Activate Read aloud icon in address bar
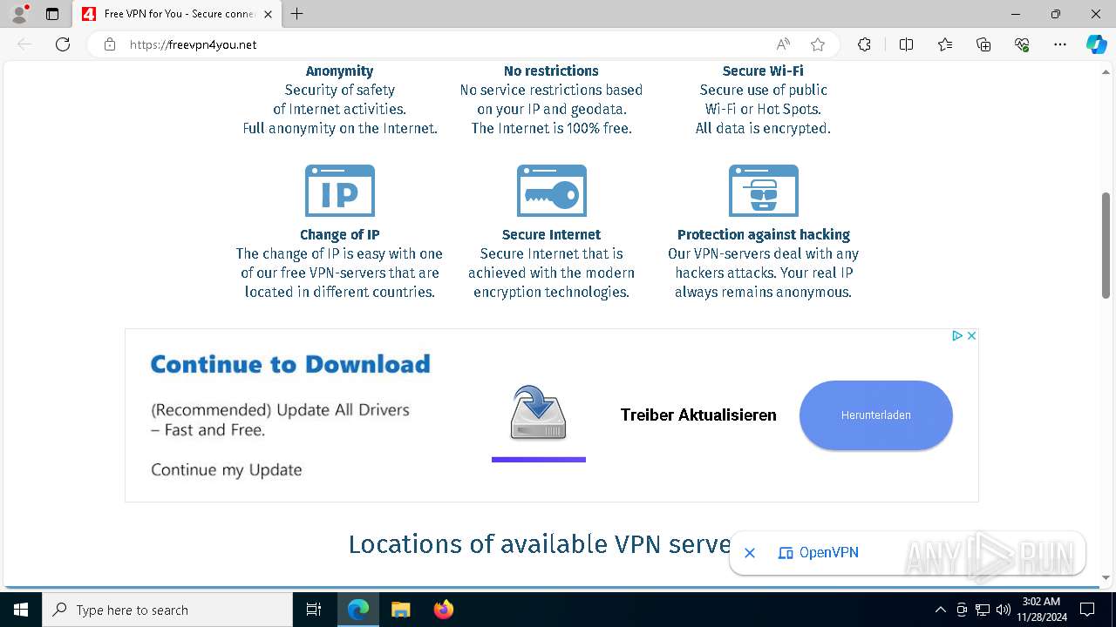This screenshot has height=627, width=1116. point(783,44)
